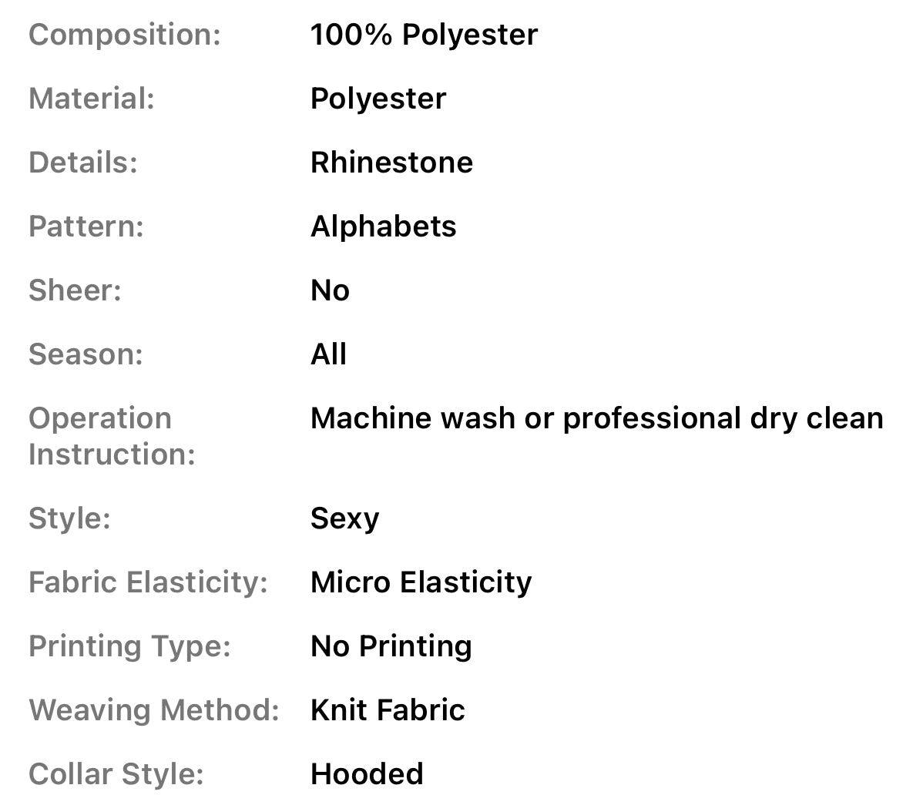Screen dimensions: 923x795
Task: Select the "100% Polyester" value text
Action: [x=424, y=35]
